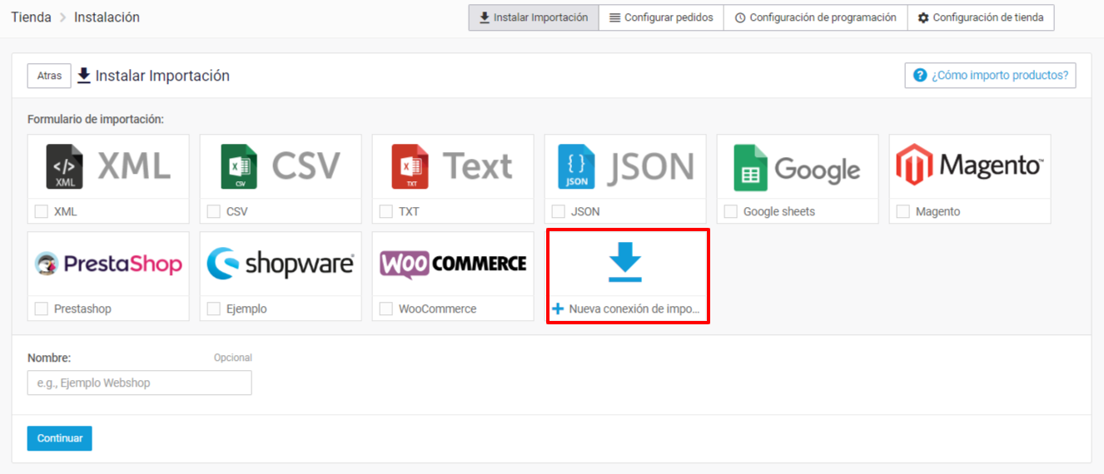Viewport: 1104px width, 474px height.
Task: Click the XML file format logo
Action: [108, 166]
